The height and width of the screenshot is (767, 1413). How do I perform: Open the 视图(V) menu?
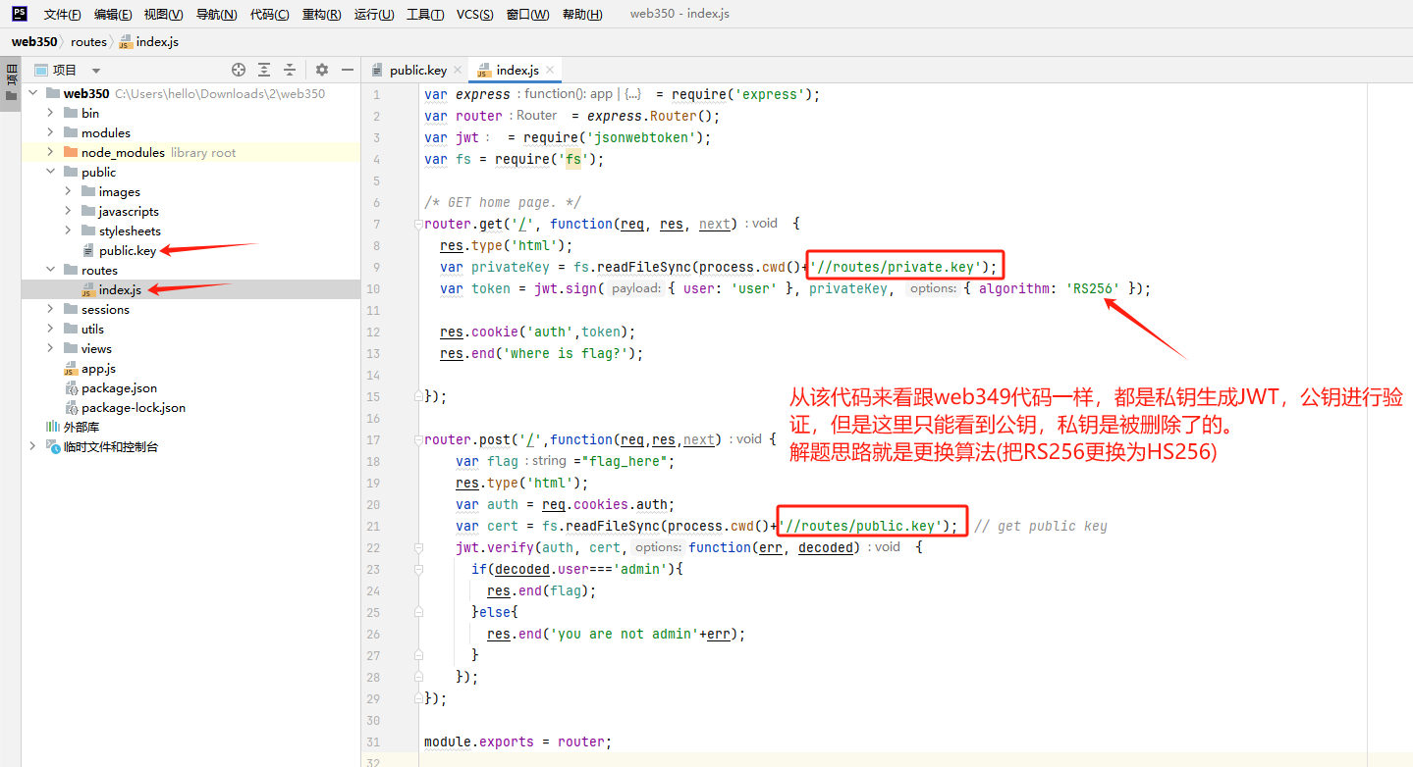coord(163,15)
